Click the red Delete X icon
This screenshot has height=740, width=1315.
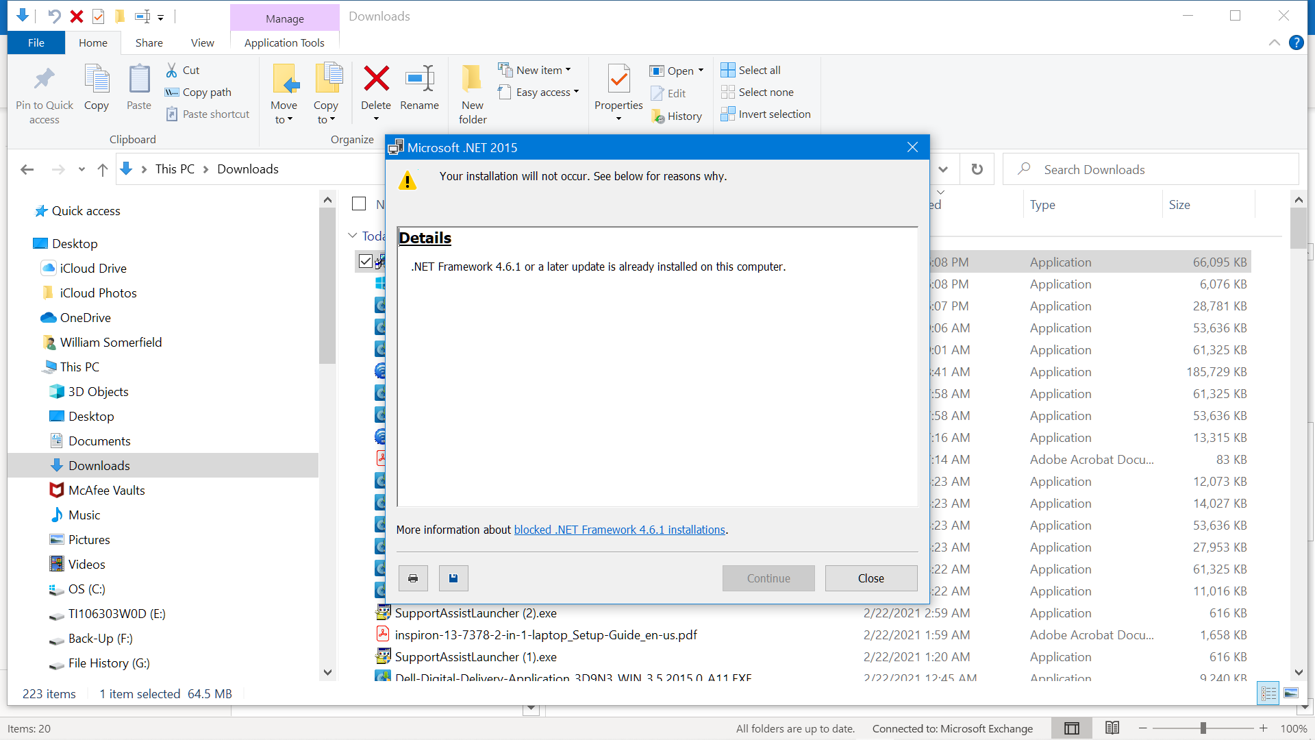(376, 79)
